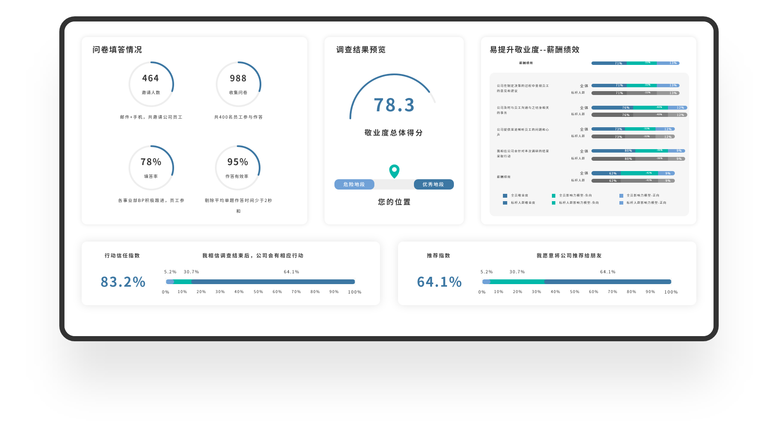This screenshot has height=447, width=778.
Task: Click the 推荐指数 heading
Action: (438, 256)
